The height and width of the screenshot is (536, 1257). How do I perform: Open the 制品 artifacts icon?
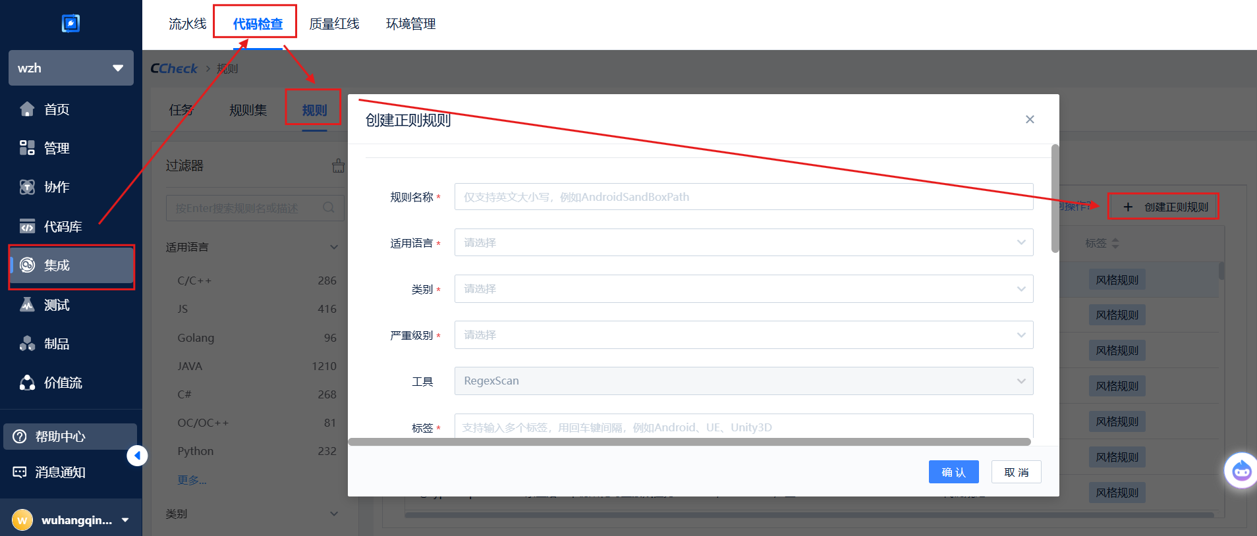[27, 344]
